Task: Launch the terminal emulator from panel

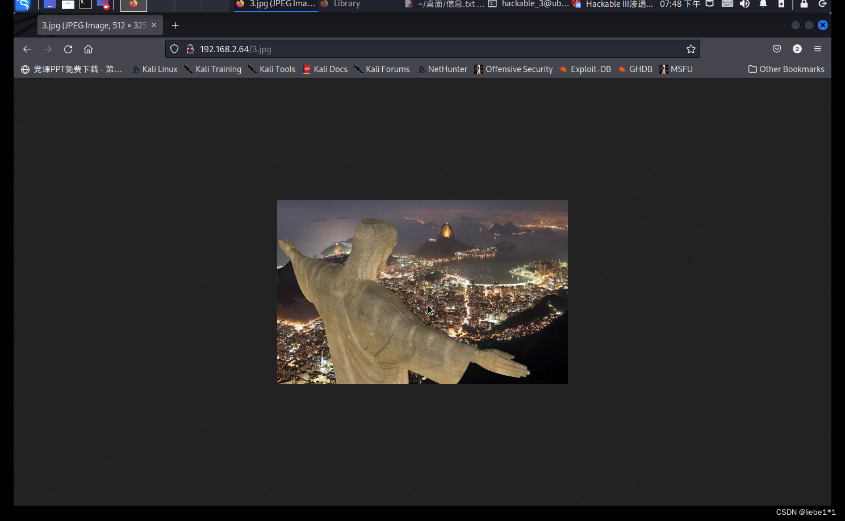Action: pyautogui.click(x=86, y=5)
